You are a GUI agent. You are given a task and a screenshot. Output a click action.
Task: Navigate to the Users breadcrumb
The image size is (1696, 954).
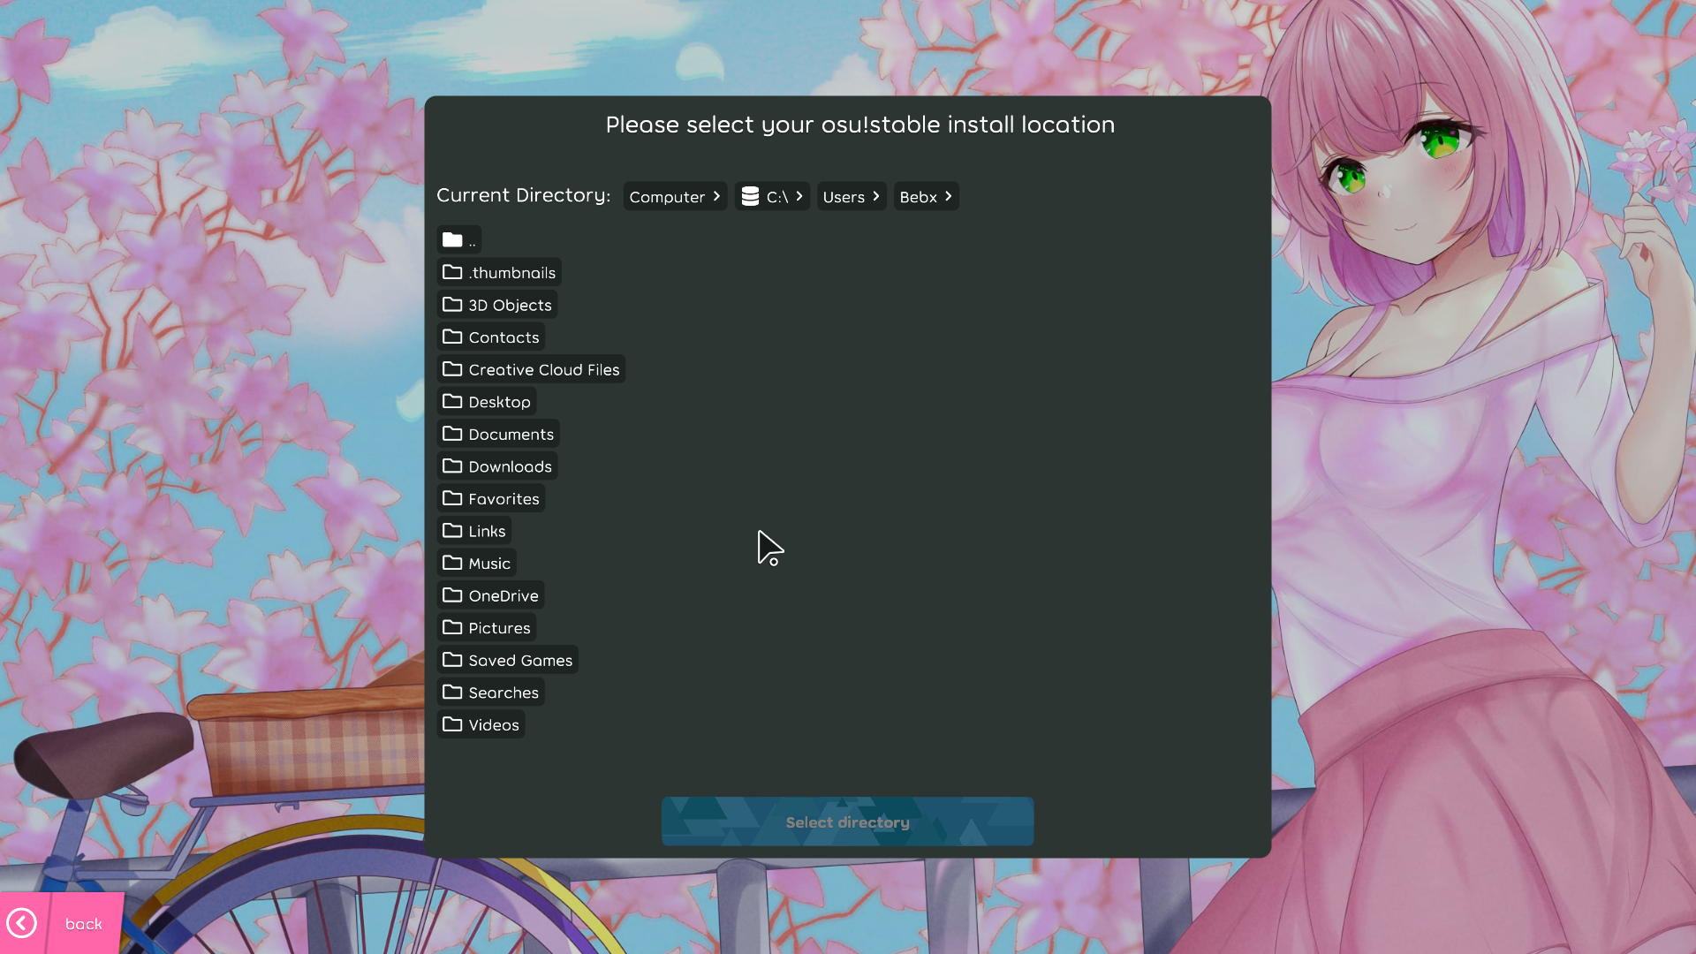coord(844,197)
